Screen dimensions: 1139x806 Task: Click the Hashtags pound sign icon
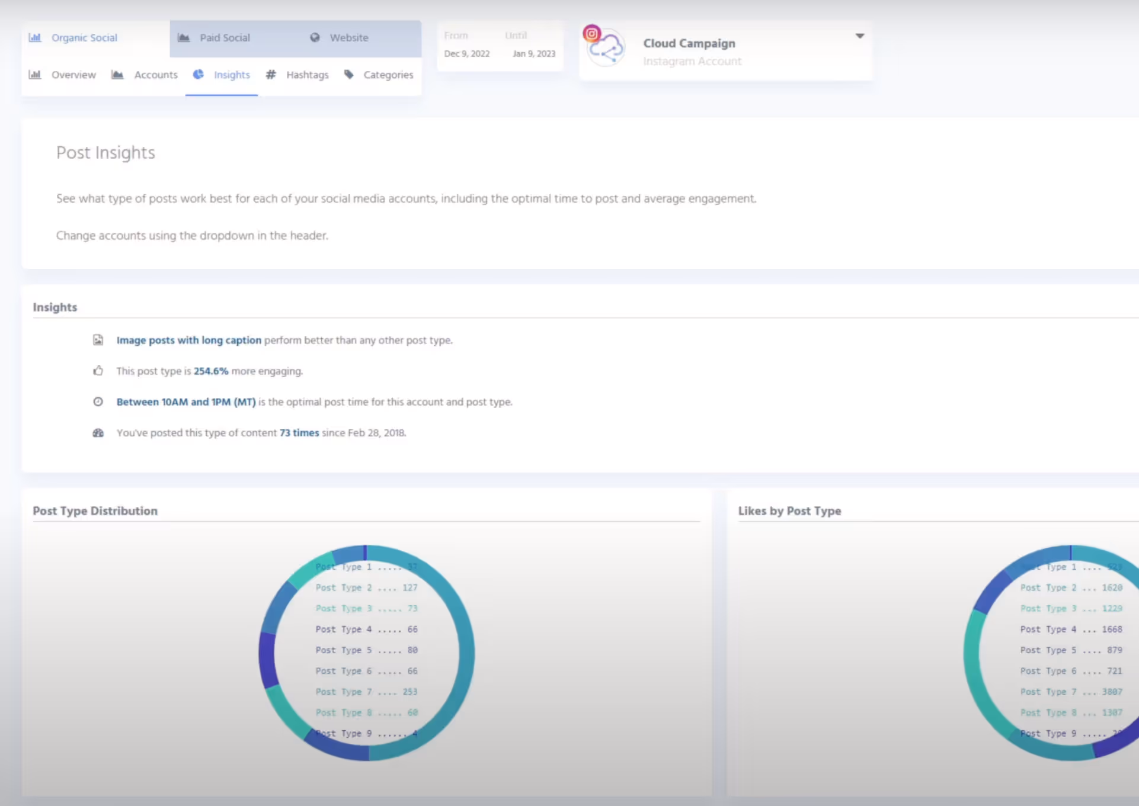pyautogui.click(x=271, y=75)
